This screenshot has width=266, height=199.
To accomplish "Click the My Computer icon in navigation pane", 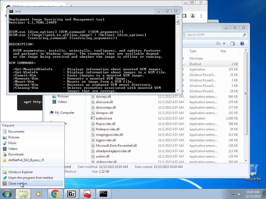I will pos(52,113).
